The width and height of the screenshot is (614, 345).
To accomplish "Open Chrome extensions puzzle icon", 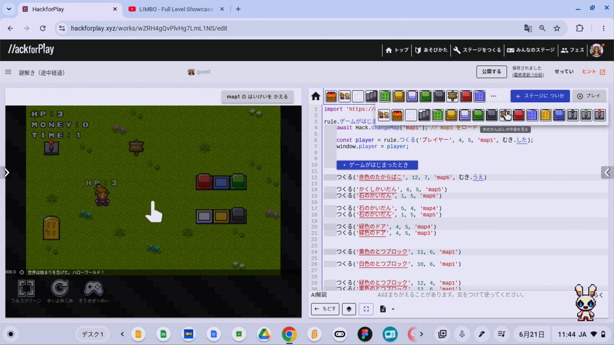I will [x=580, y=28].
